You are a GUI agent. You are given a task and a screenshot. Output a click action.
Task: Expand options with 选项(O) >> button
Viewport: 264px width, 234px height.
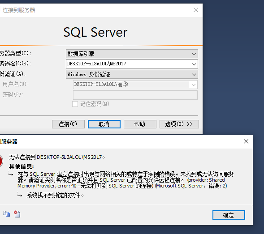(x=179, y=124)
